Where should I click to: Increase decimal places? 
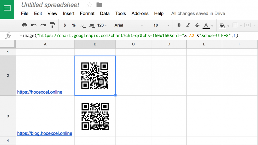[92, 26]
